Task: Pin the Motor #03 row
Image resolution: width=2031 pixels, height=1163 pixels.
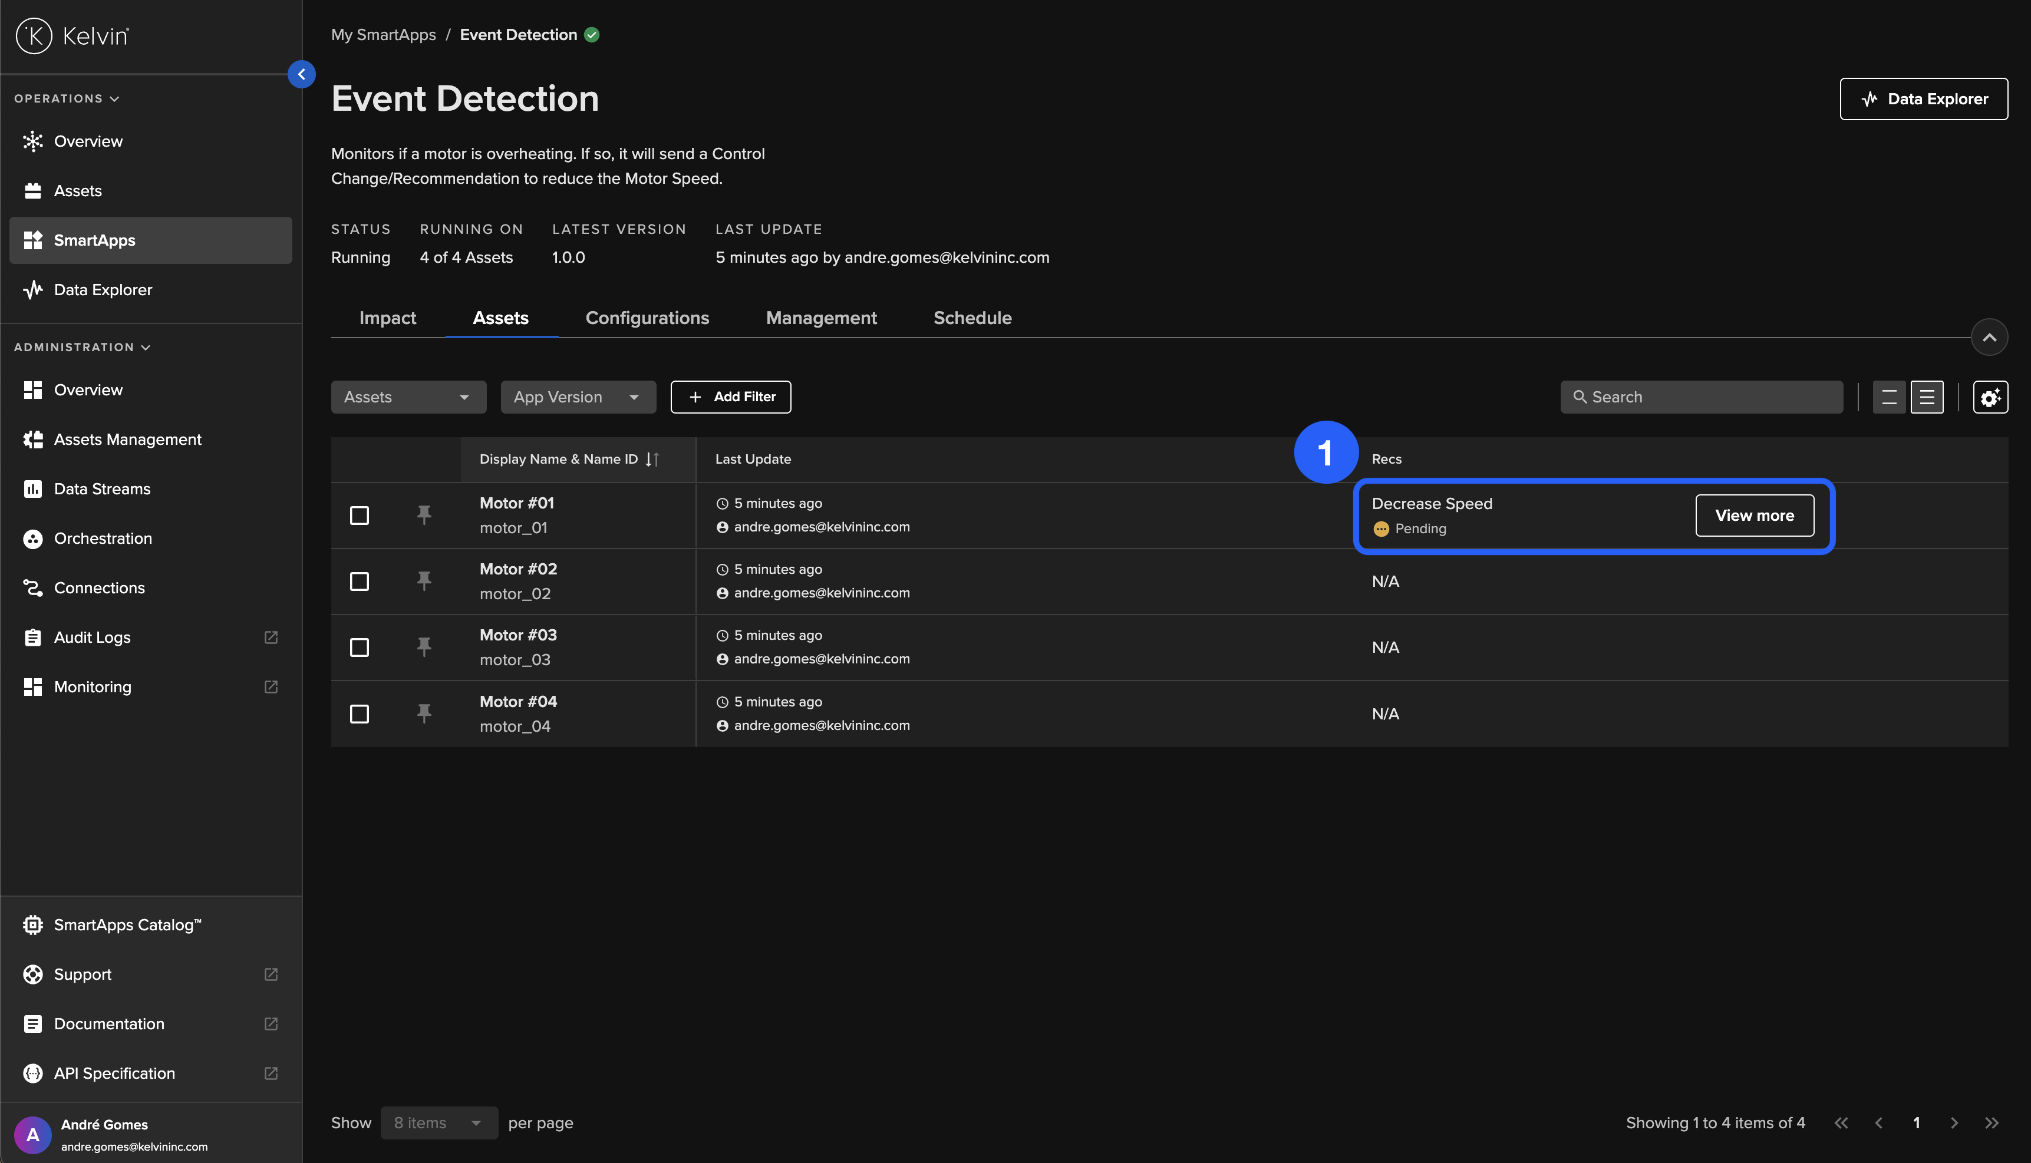Action: pyautogui.click(x=424, y=647)
